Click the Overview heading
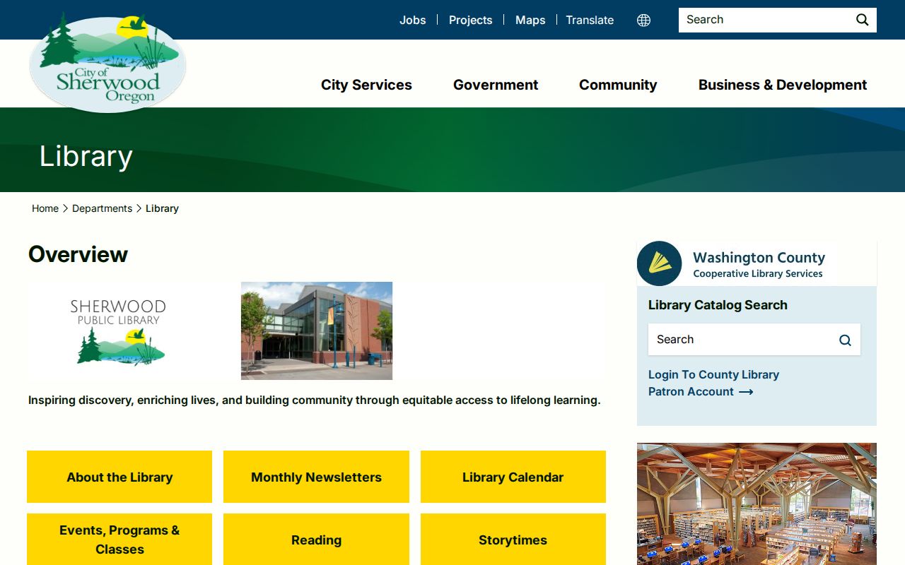905x565 pixels. [x=78, y=254]
